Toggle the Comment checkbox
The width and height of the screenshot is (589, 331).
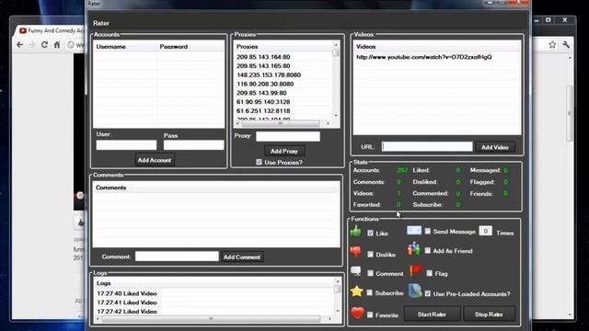pos(370,273)
